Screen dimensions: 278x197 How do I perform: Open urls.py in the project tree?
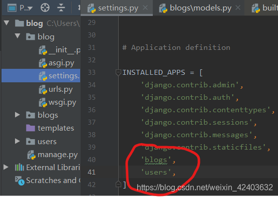click(56, 89)
